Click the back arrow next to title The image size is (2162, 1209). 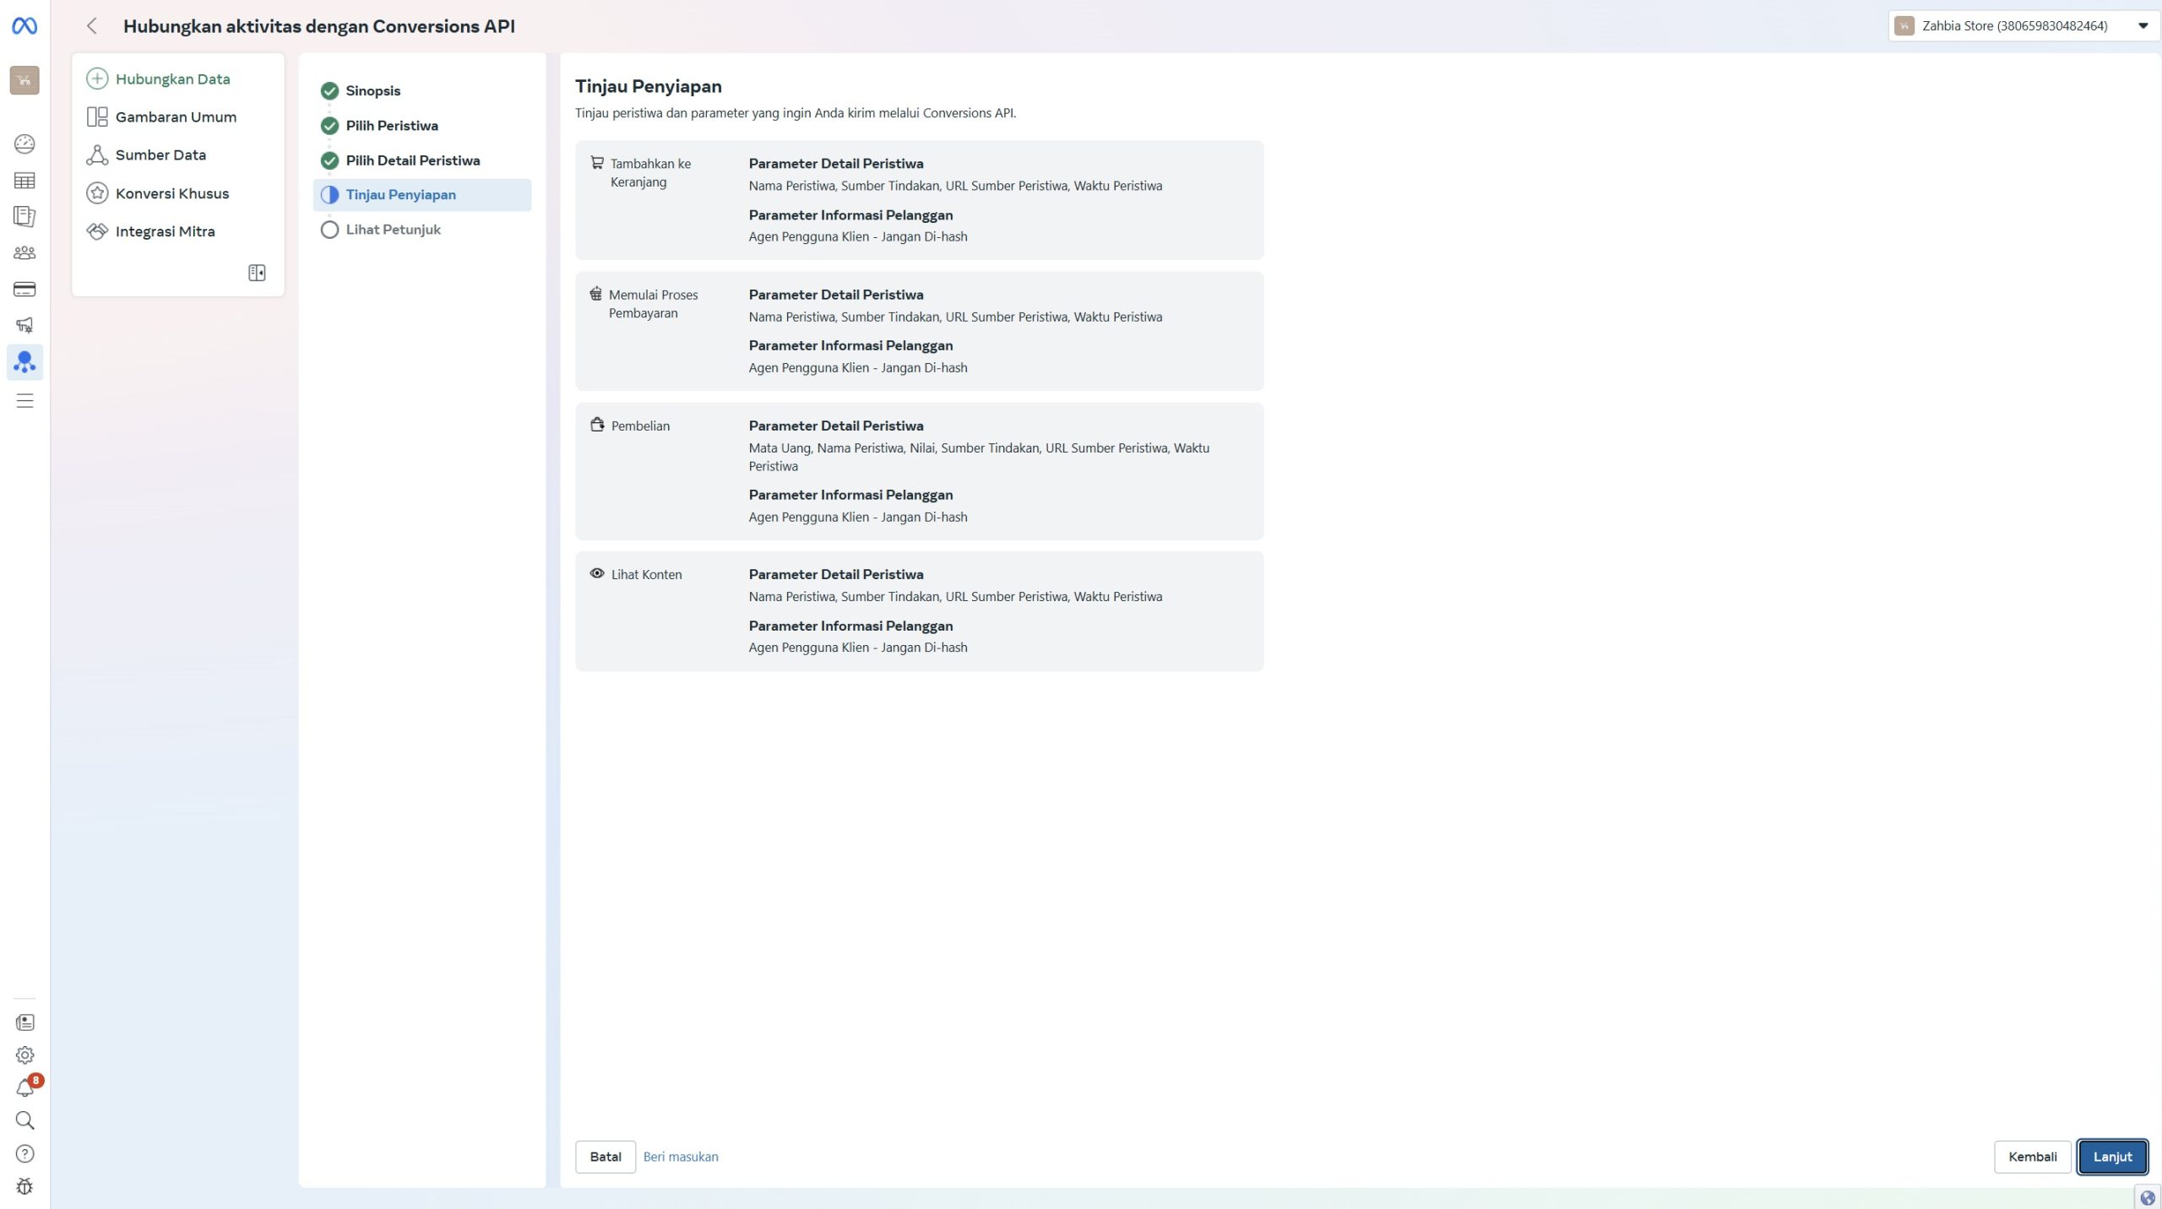pos(92,26)
